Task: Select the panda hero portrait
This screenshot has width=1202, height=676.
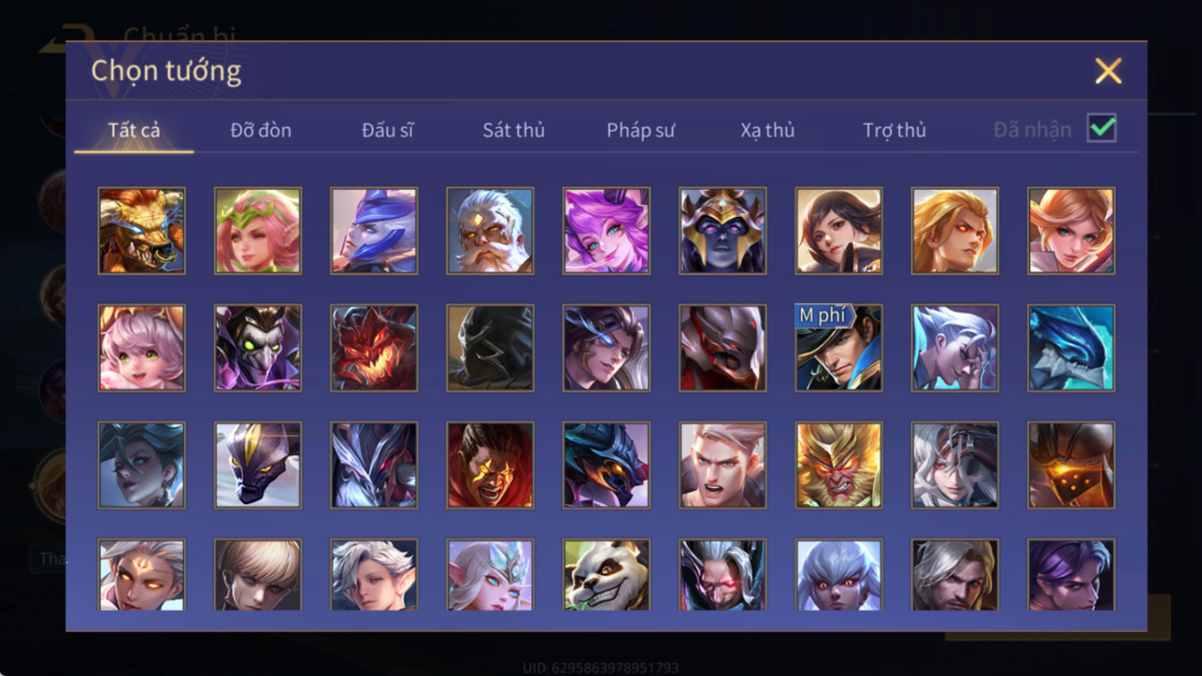Action: [x=606, y=575]
